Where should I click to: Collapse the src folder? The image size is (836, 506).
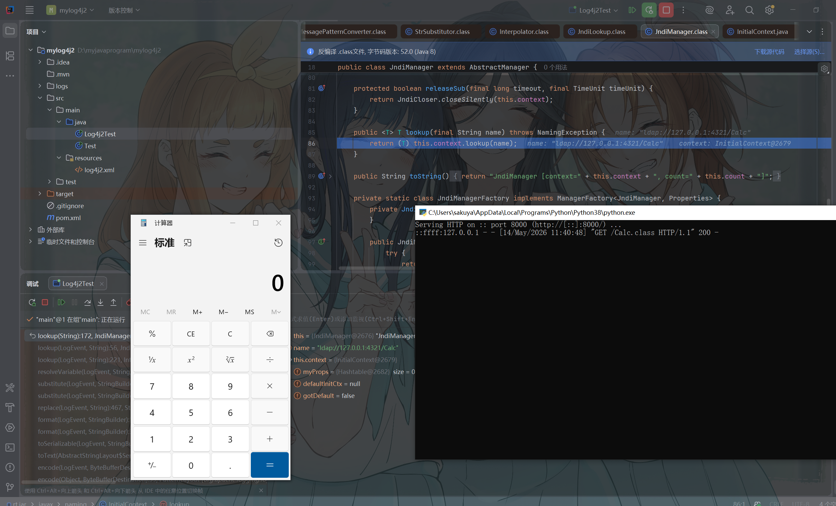40,98
